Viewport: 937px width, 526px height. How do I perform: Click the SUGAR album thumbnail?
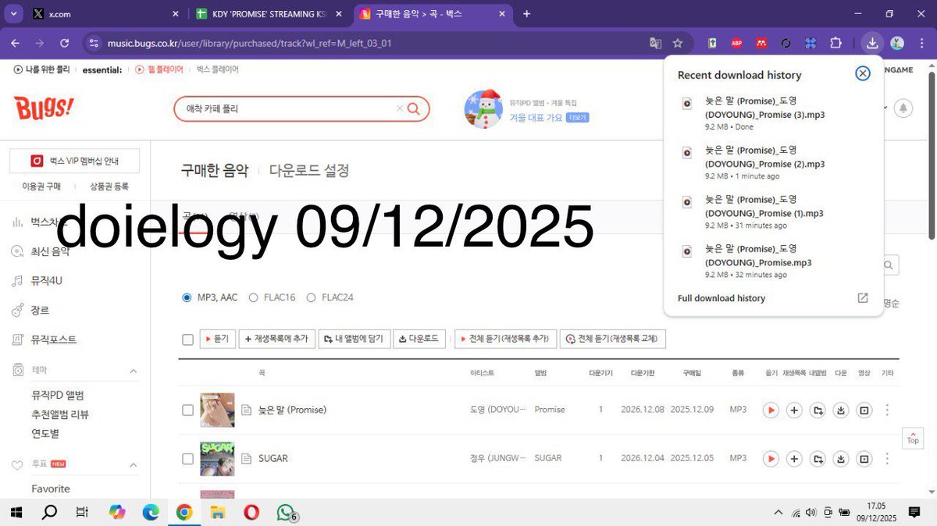[x=217, y=458]
